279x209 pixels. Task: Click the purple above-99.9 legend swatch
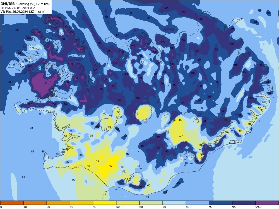pyautogui.click(x=267, y=203)
